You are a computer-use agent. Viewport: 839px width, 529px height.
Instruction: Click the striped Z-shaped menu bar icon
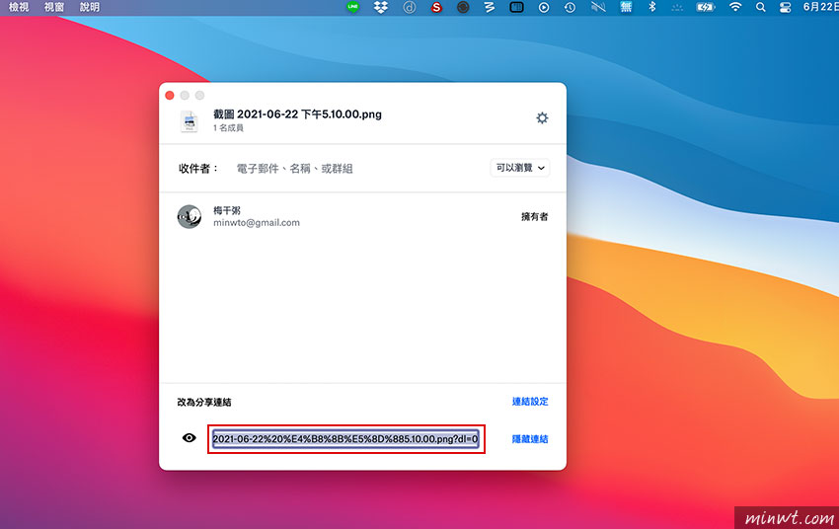tap(489, 7)
